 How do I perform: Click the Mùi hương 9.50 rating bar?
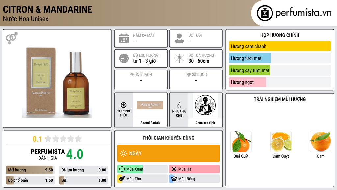coord(31,170)
